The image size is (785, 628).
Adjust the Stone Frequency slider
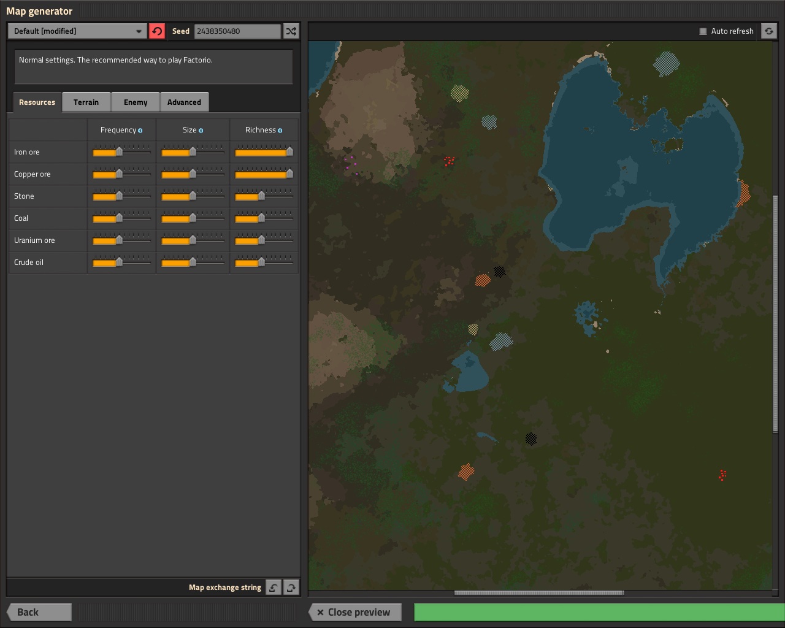click(x=121, y=196)
